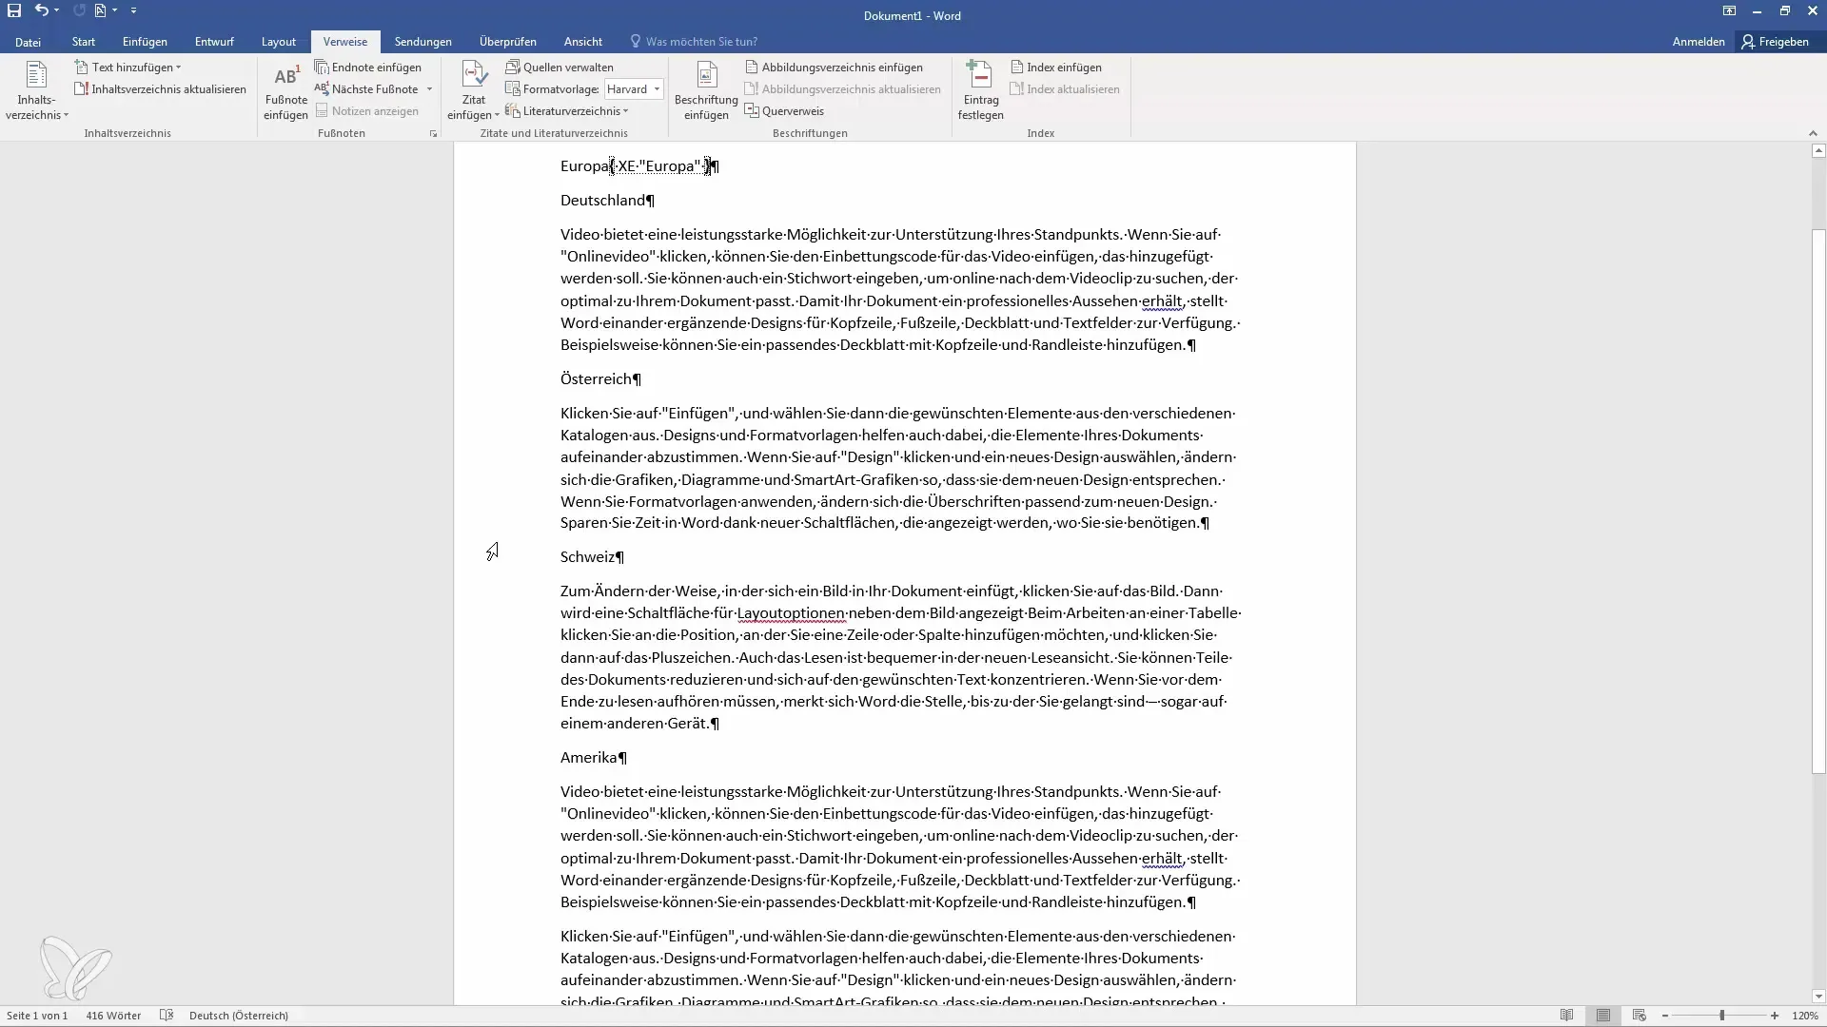
Task: Click Deutsch (Österreich) language indicator
Action: [x=239, y=1016]
